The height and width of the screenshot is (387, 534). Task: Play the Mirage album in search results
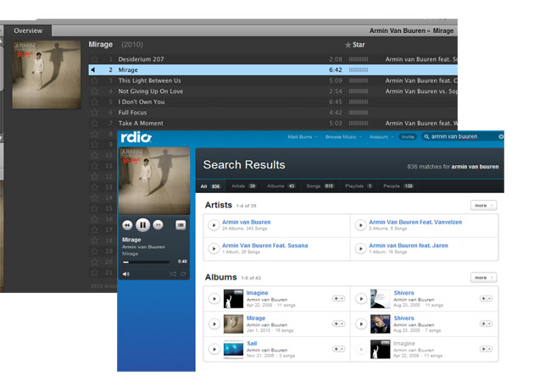[214, 324]
